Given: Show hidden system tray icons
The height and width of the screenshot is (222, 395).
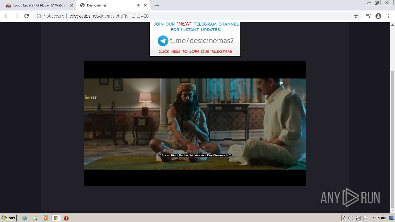Looking at the screenshot, I should 344,218.
